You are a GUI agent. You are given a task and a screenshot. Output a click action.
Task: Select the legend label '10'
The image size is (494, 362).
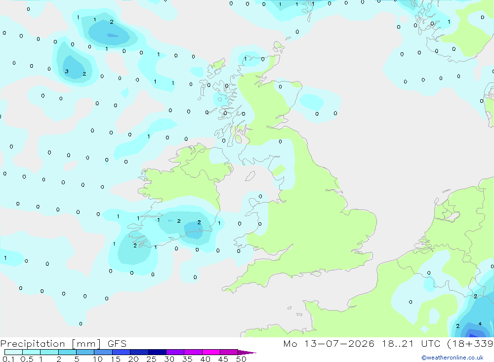(x=98, y=359)
